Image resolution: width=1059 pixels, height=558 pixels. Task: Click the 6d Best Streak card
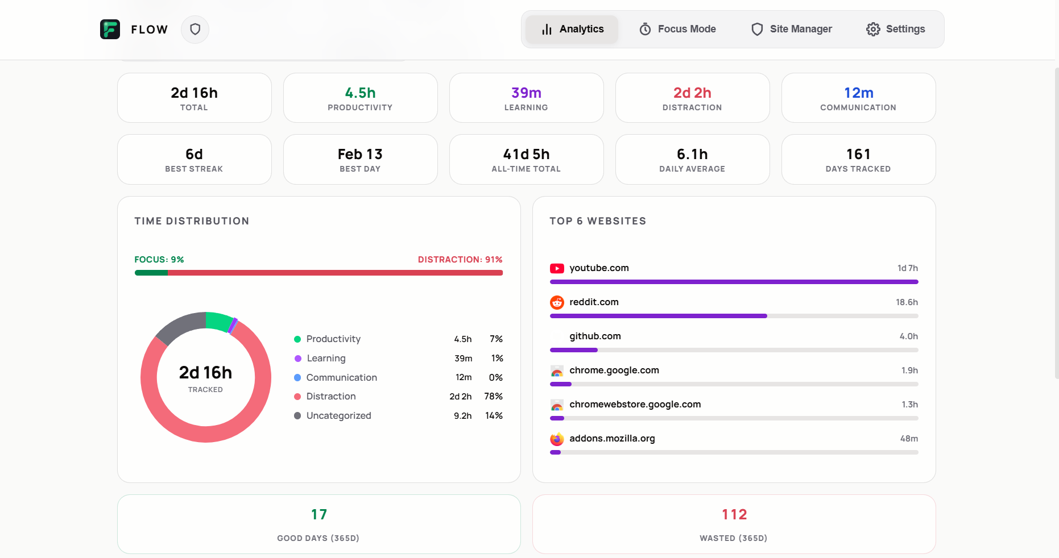(195, 159)
